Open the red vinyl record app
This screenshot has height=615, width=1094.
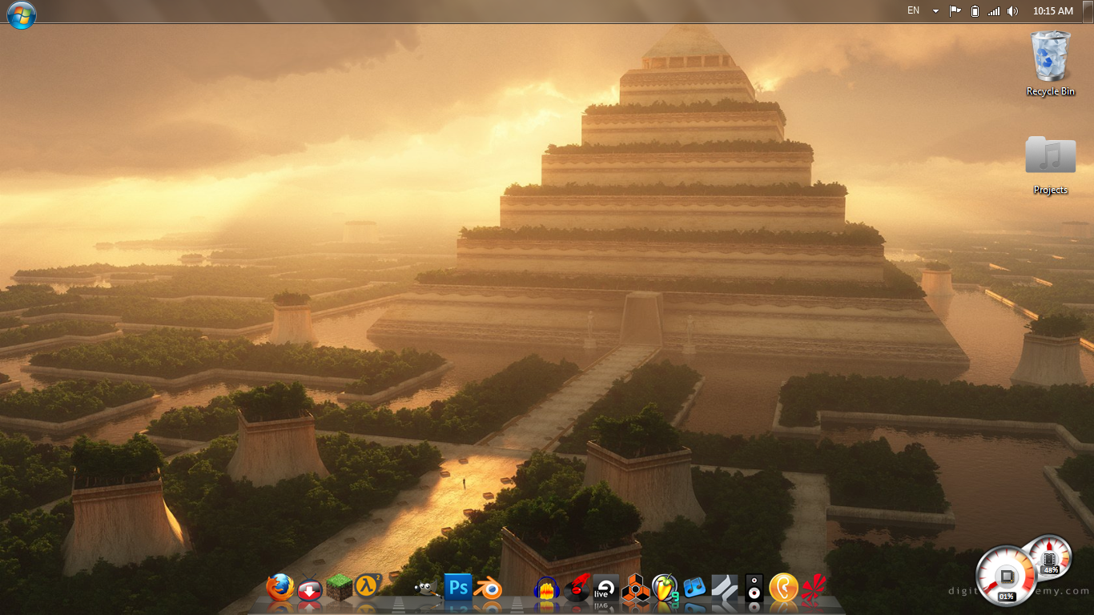tap(576, 589)
